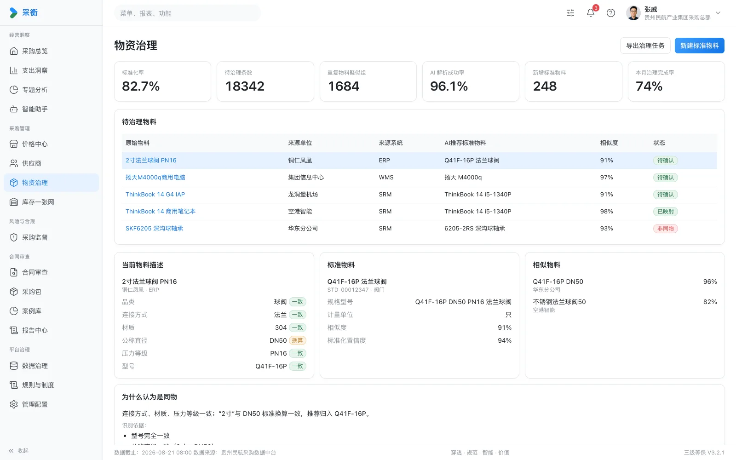736x460 pixels.
Task: Open filter settings sliders icon
Action: coord(570,13)
